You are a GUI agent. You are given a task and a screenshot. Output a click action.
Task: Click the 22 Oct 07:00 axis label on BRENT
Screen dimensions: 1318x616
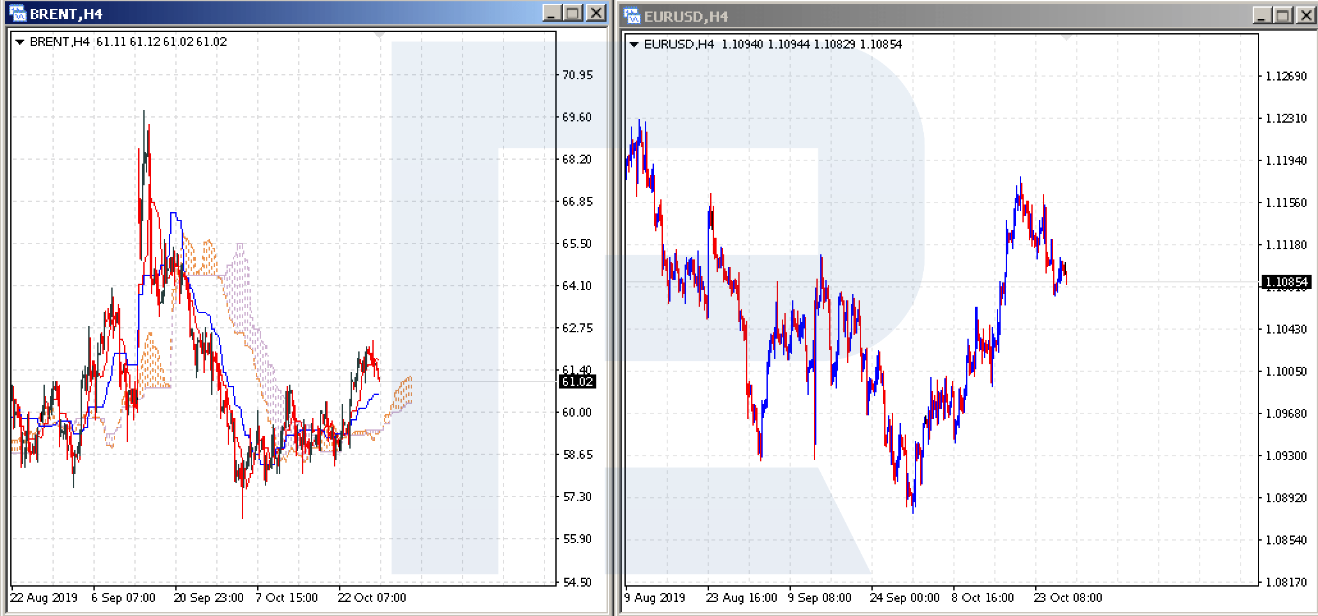point(370,597)
